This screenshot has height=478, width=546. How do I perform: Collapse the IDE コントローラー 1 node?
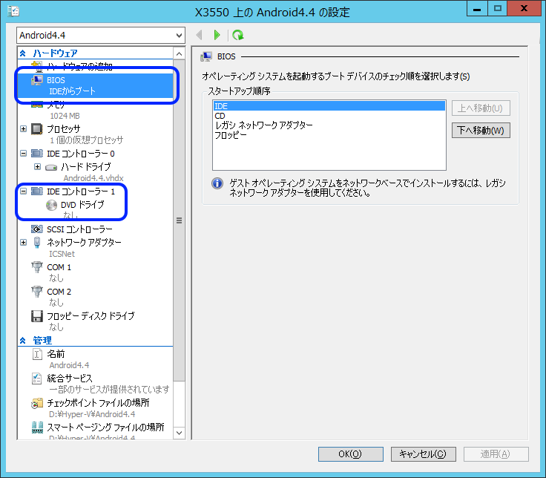(23, 191)
